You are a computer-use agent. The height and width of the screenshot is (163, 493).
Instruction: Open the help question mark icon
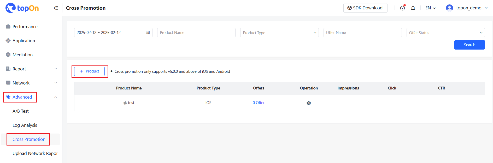click(x=402, y=8)
